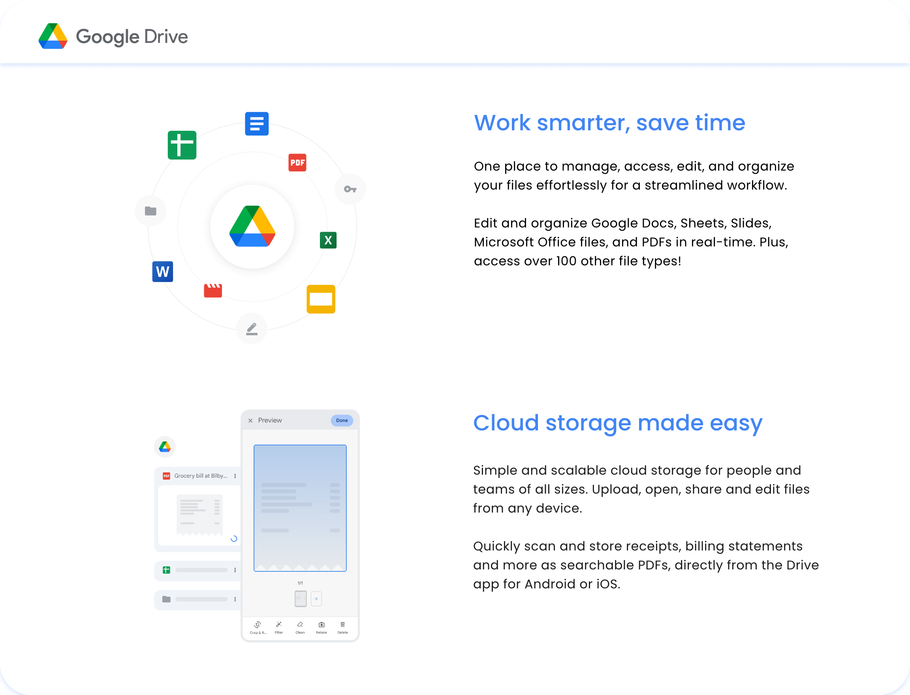Add a new scan with the plus button
The height and width of the screenshot is (695, 910).
click(x=316, y=599)
